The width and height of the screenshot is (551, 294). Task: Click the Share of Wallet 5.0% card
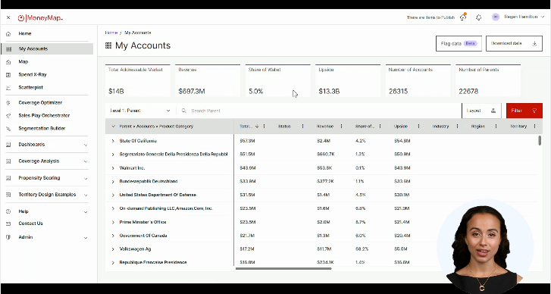[x=277, y=80]
